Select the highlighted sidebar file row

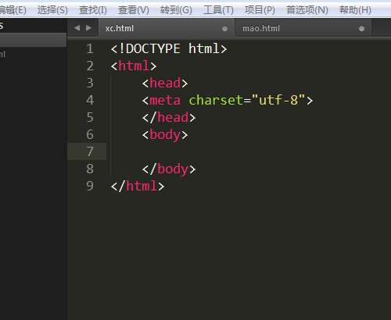33,40
